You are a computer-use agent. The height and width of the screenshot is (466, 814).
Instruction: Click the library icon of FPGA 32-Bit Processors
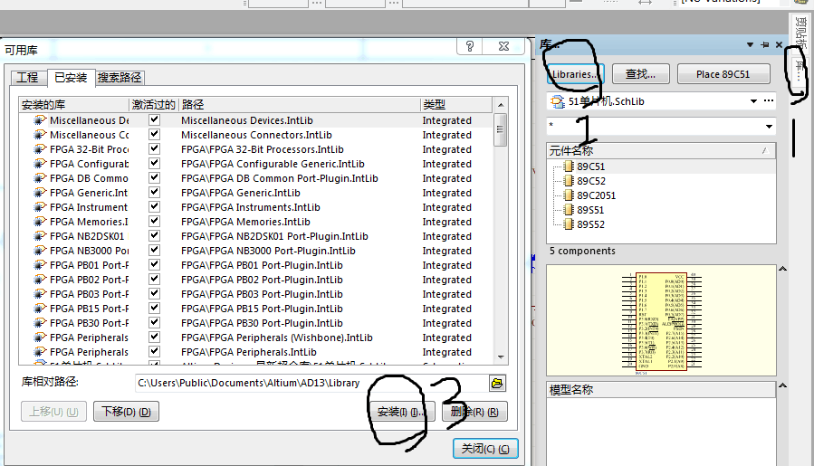(x=40, y=149)
